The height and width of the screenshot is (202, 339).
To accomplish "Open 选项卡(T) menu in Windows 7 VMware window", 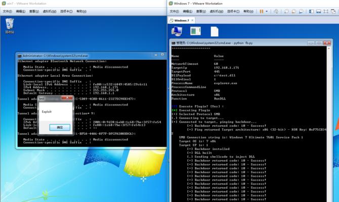I will [x=233, y=11].
